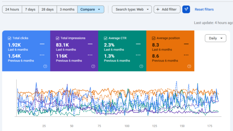
Task: Click the 1.92K total clicks value
Action: (x=15, y=45)
